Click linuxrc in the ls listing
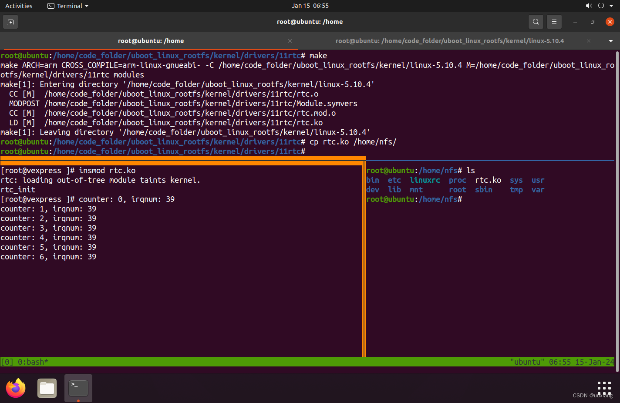 point(425,180)
